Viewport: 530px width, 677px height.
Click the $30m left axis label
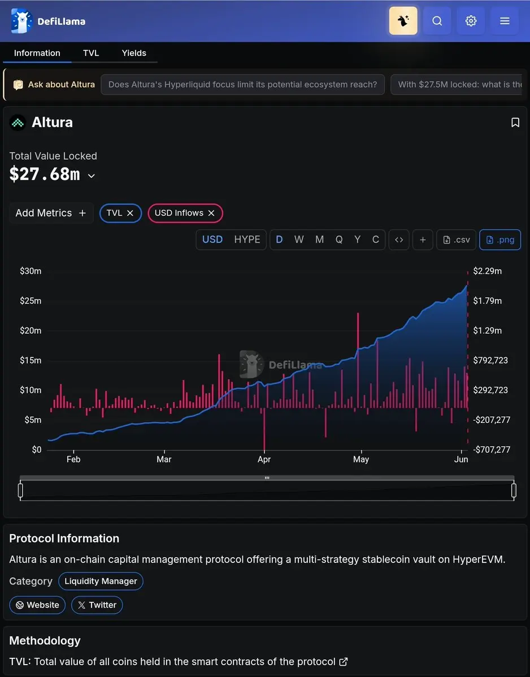click(x=31, y=271)
